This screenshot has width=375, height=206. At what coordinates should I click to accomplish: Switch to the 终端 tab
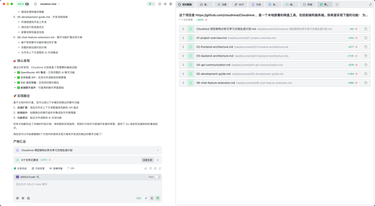[308, 5]
